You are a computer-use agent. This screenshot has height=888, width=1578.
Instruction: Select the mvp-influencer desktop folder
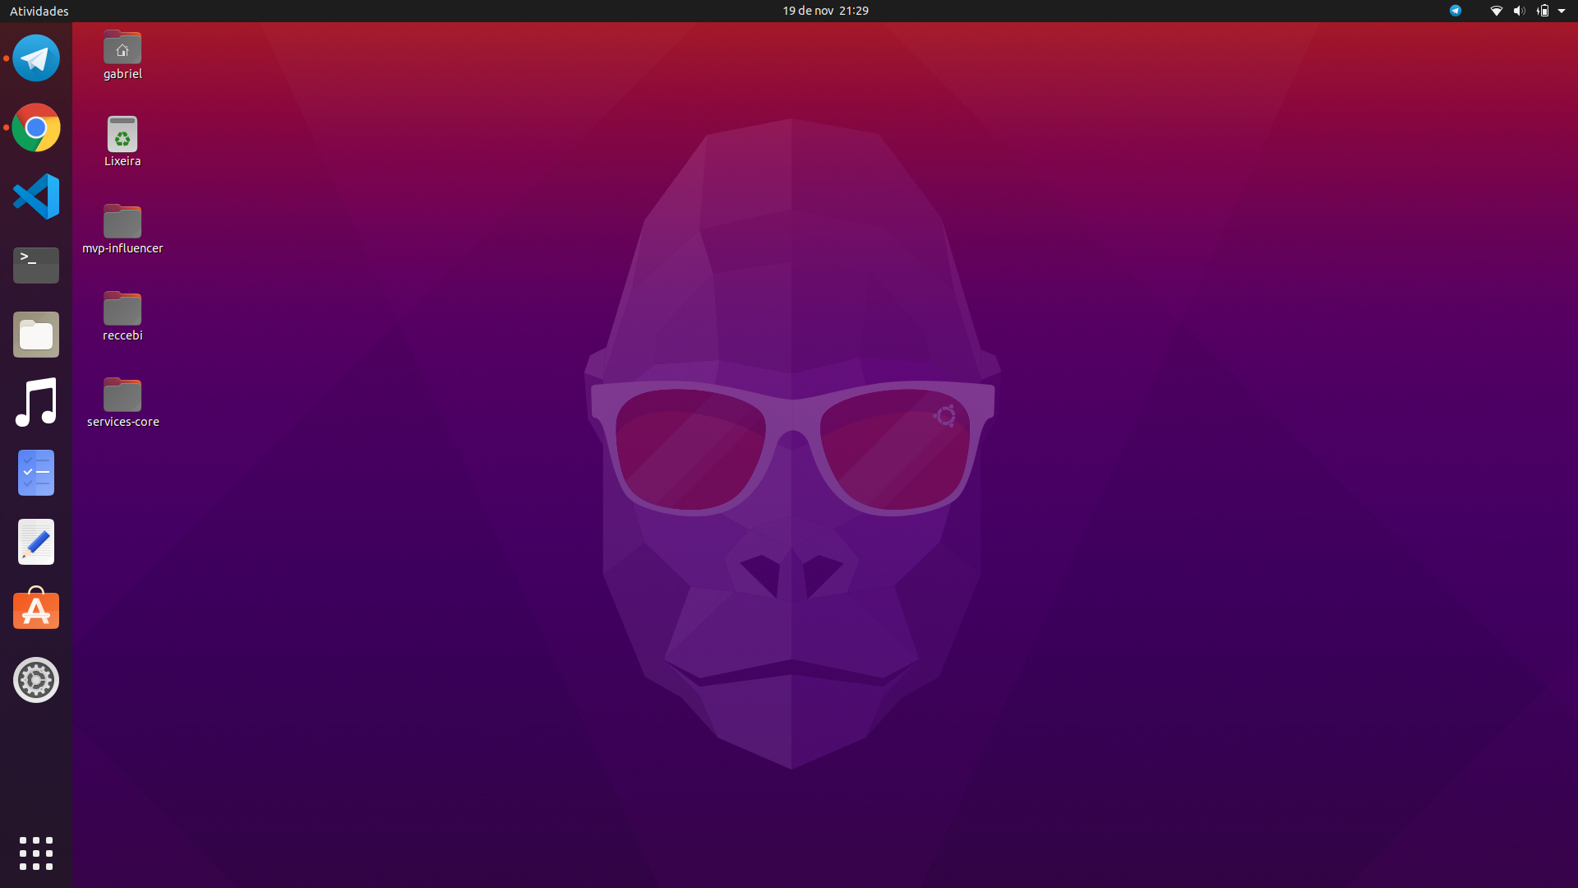coord(122,222)
